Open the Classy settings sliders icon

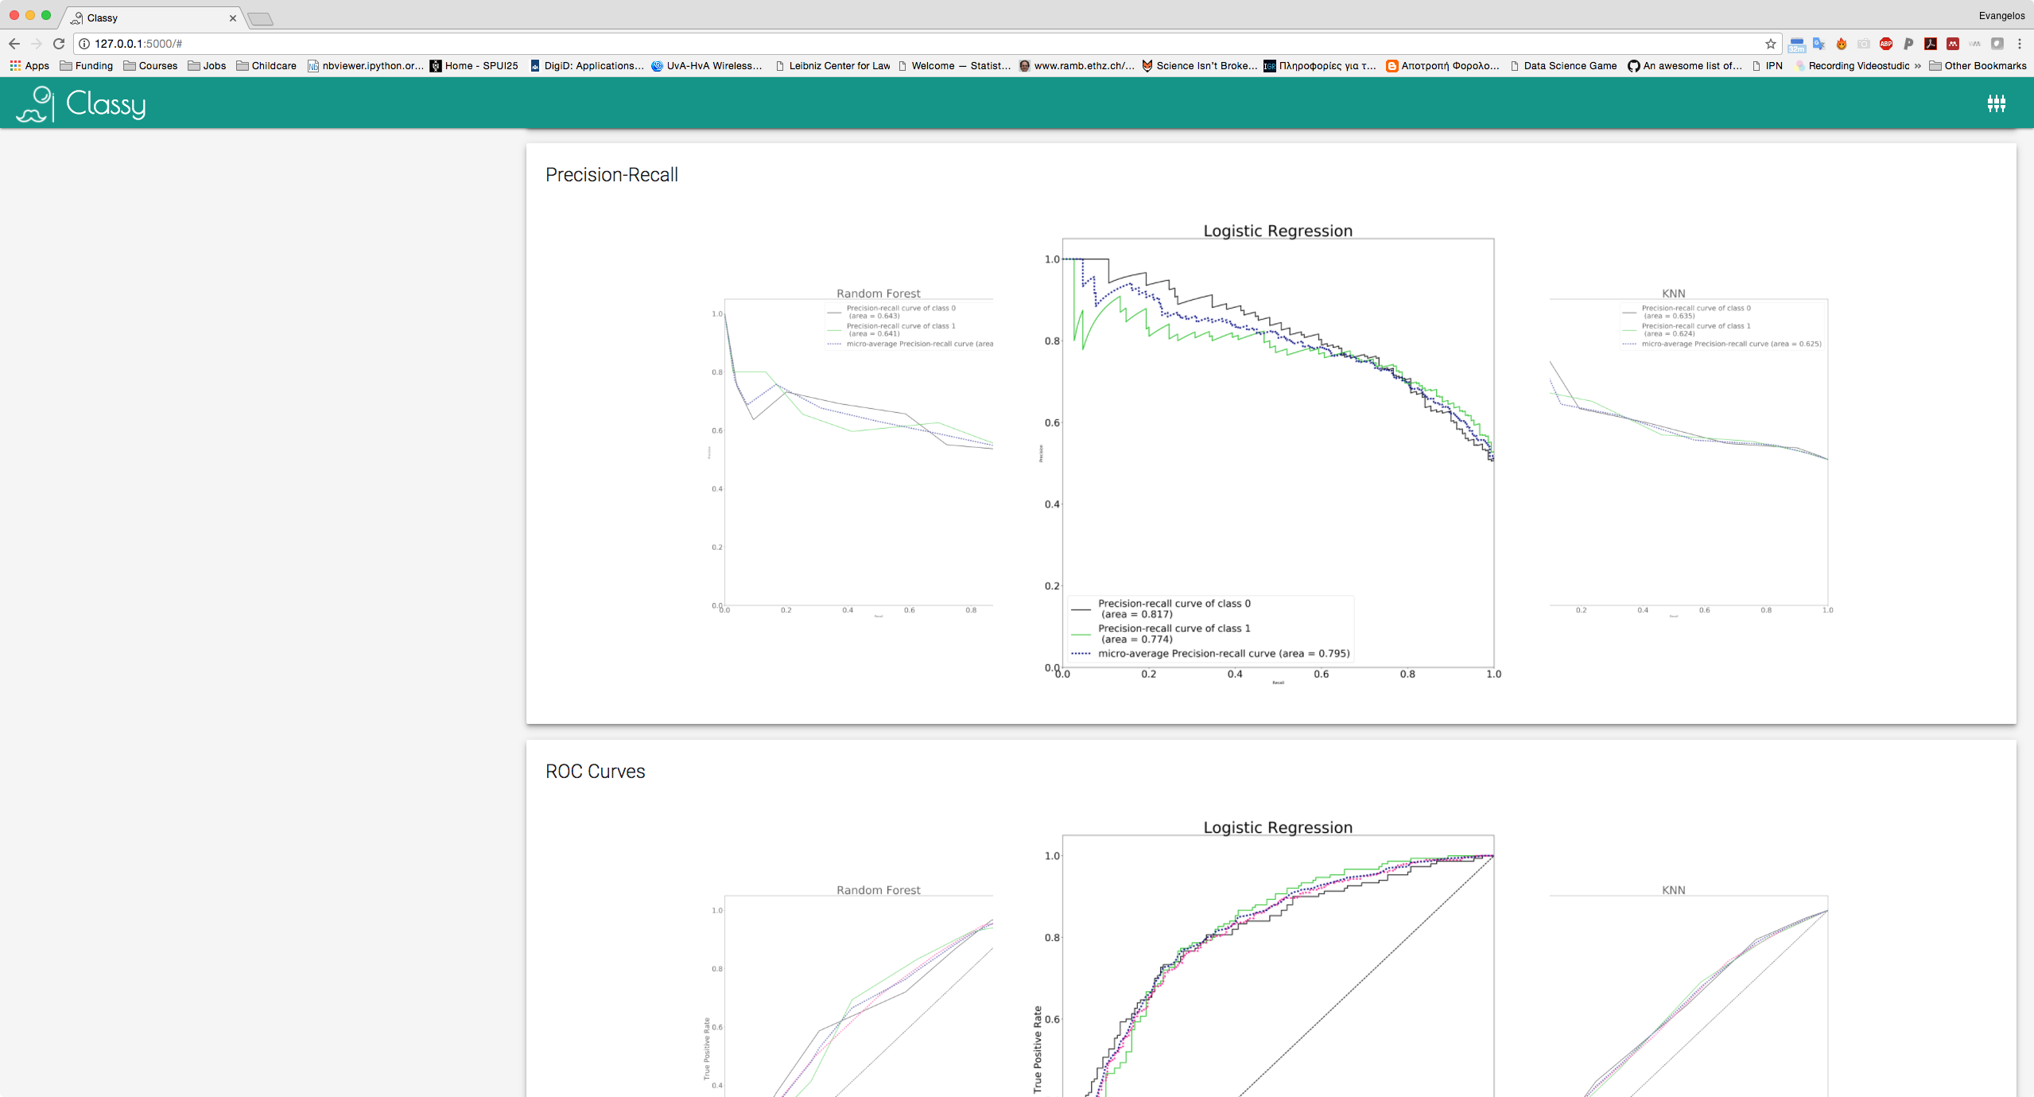1996,103
